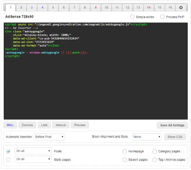Viewport: 191px width, 170px height.
Task: Switch to block tab 2
Action: pyautogui.click(x=21, y=7)
